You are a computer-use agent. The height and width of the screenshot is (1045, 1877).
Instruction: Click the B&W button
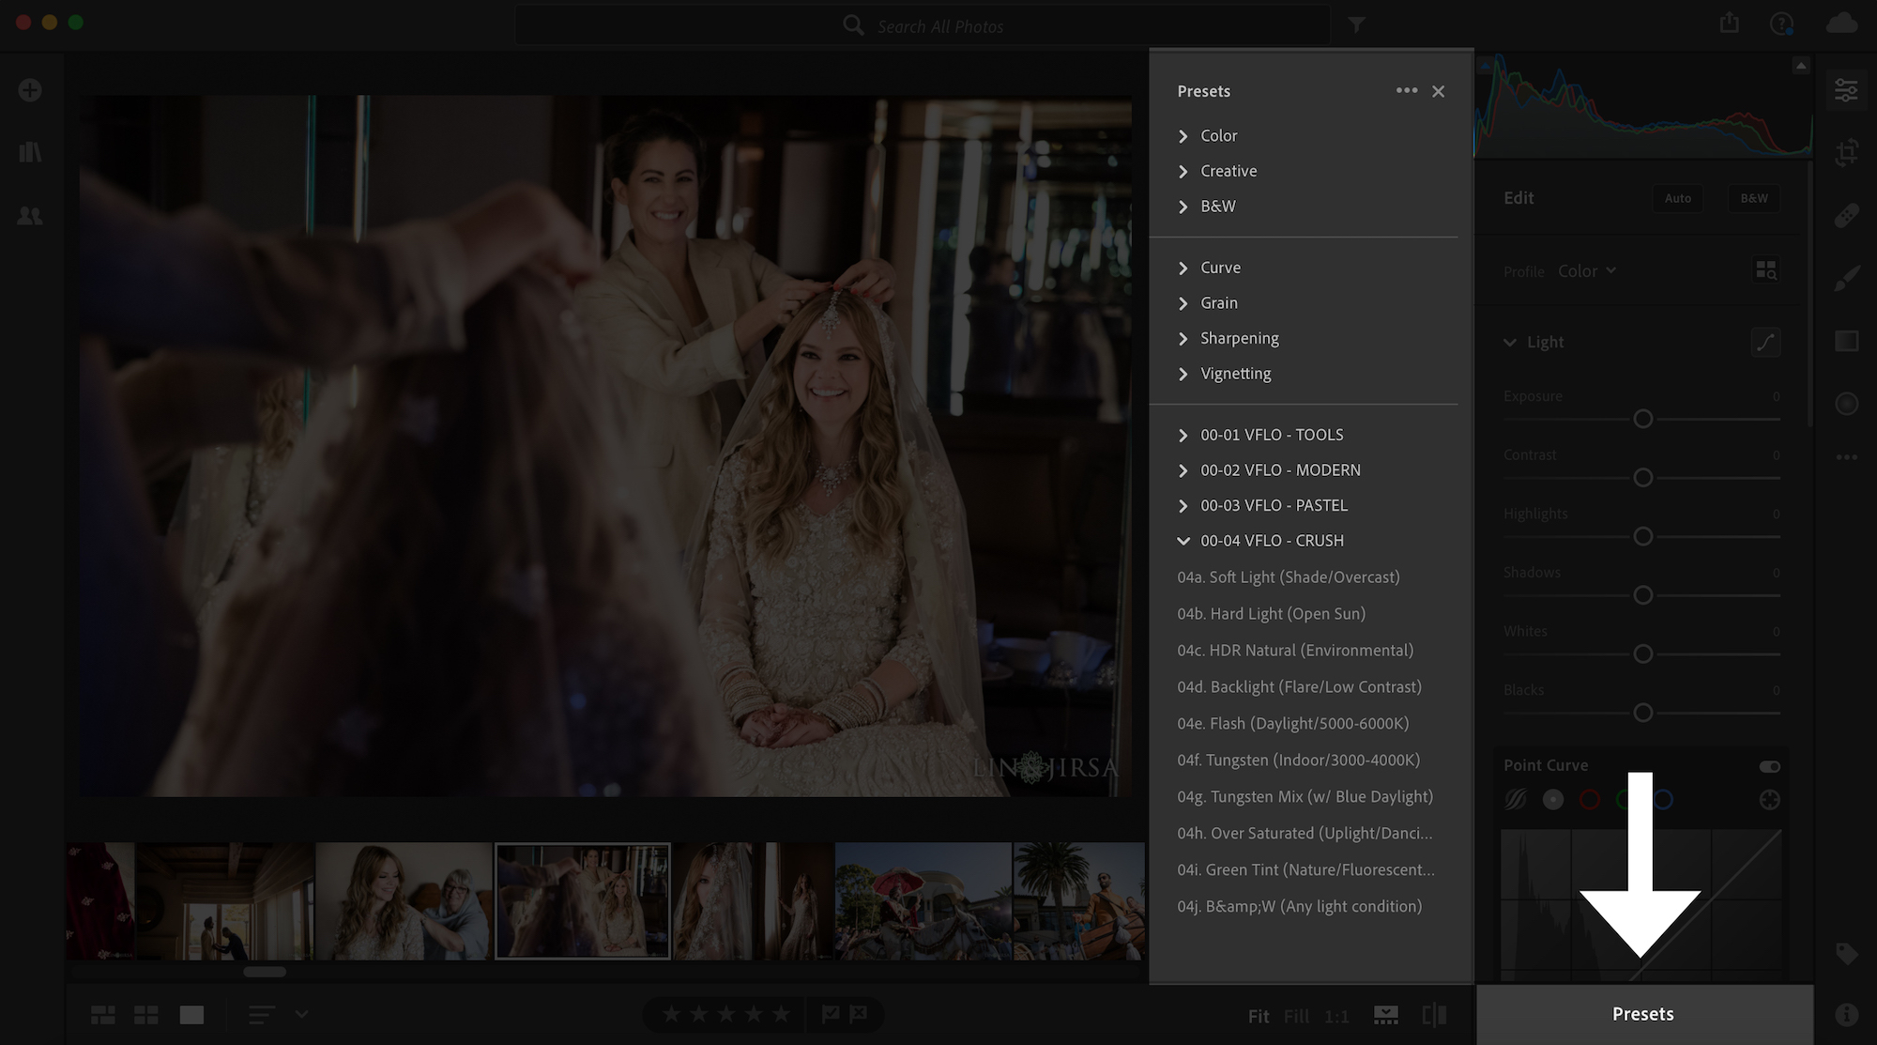1752,198
